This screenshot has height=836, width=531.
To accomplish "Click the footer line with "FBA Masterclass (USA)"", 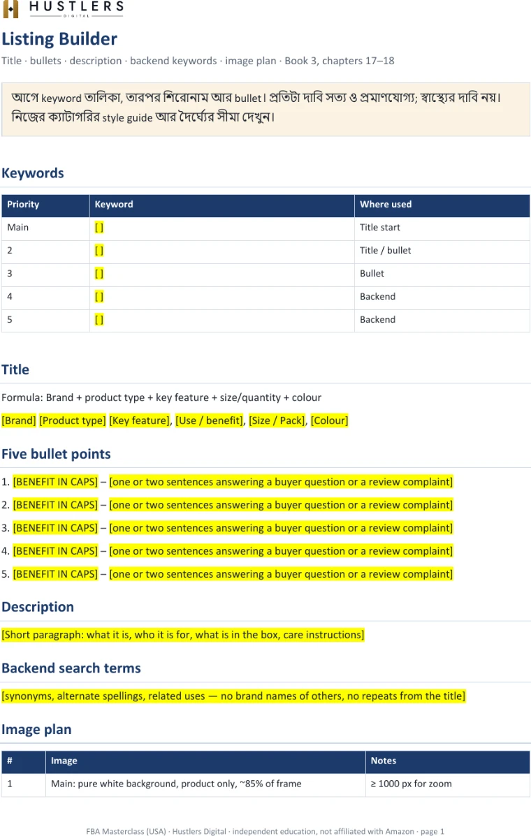I will 265,831.
